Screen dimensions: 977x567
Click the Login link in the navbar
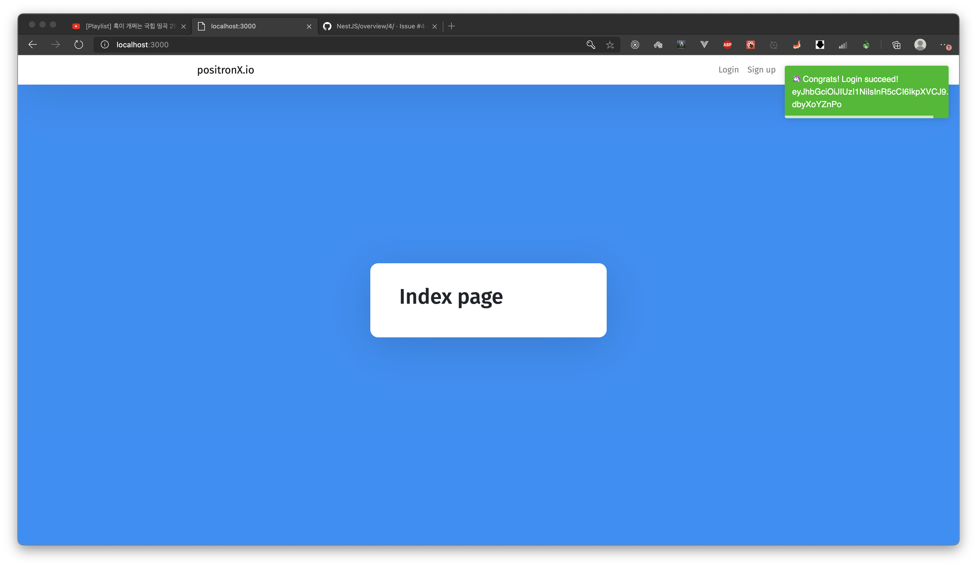[729, 69]
